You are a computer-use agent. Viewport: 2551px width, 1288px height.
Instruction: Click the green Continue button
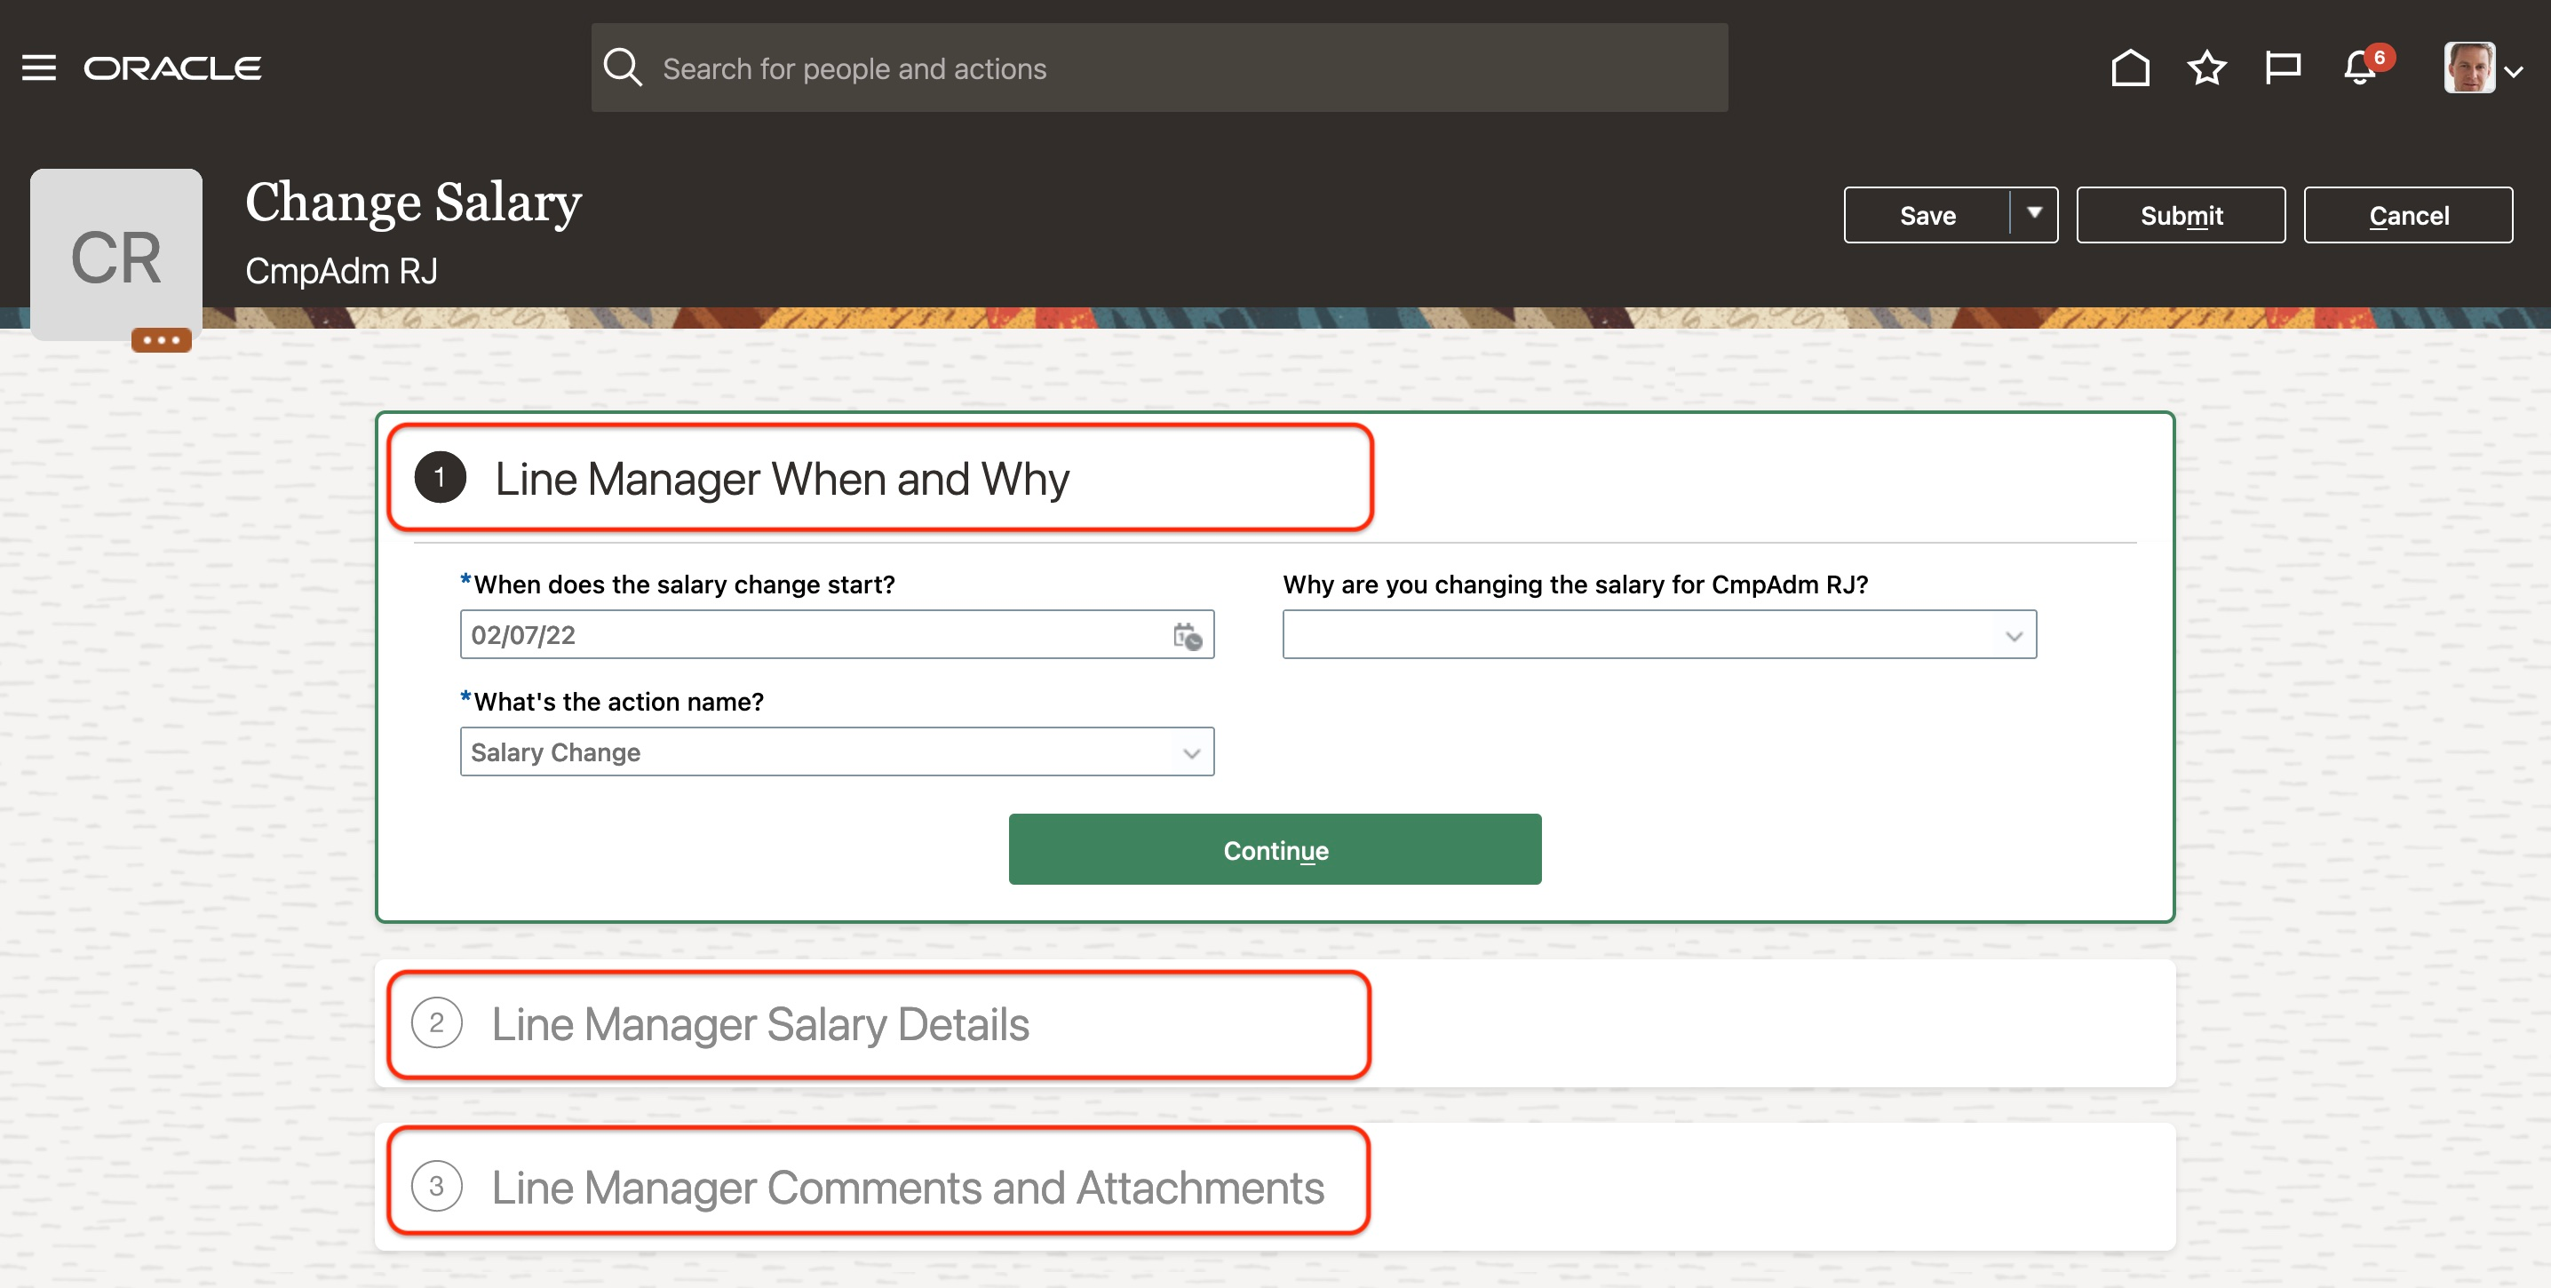click(1275, 849)
